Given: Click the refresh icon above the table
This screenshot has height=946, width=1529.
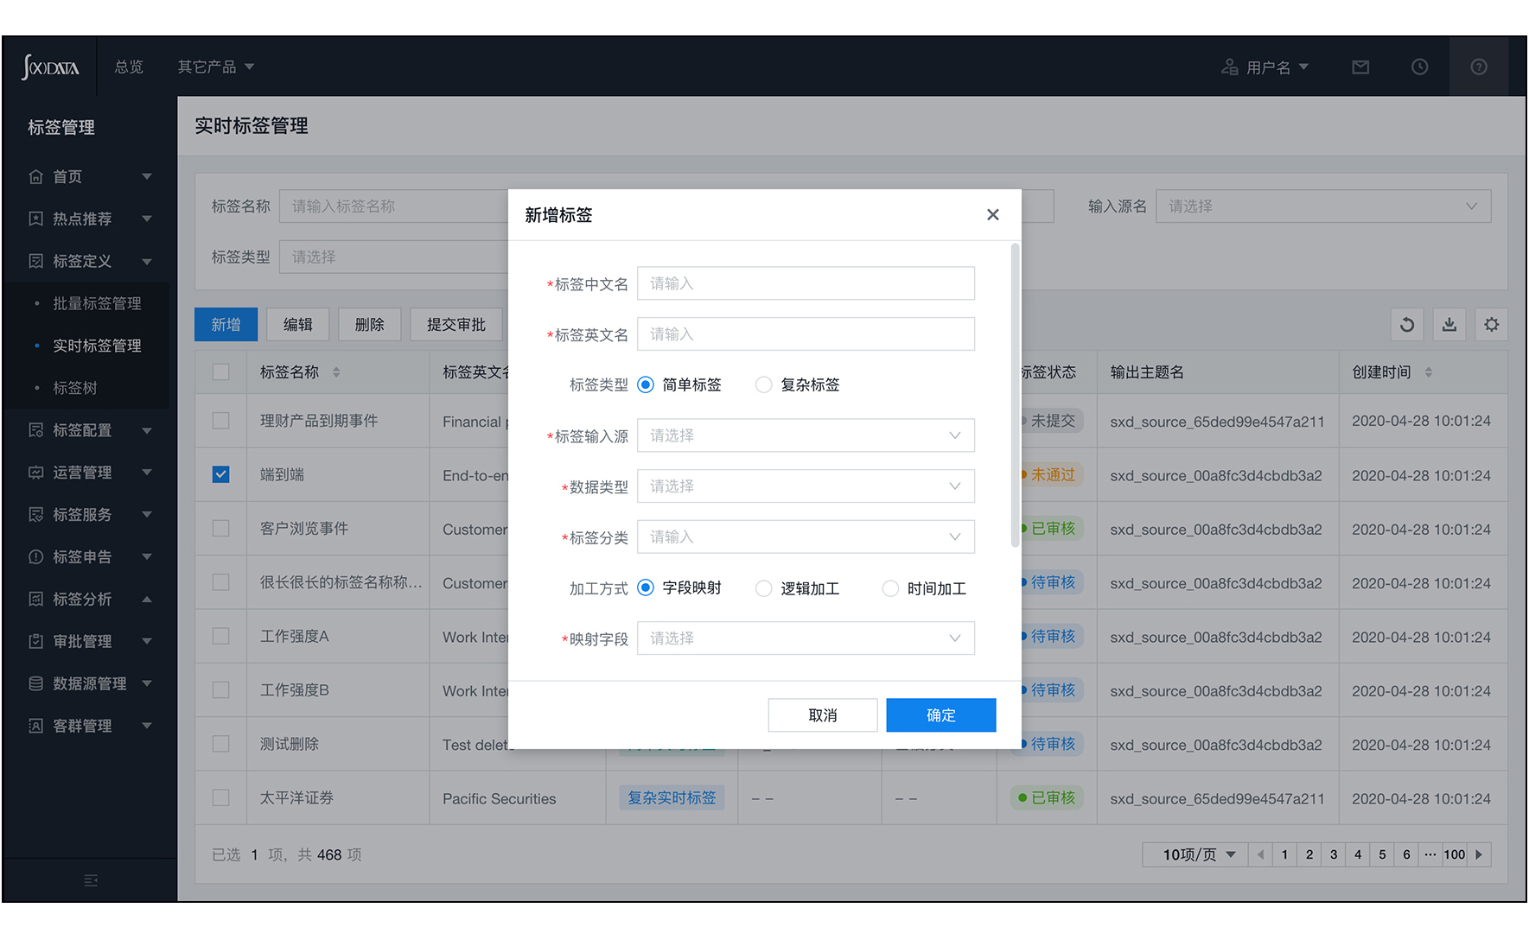Looking at the screenshot, I should (1407, 325).
